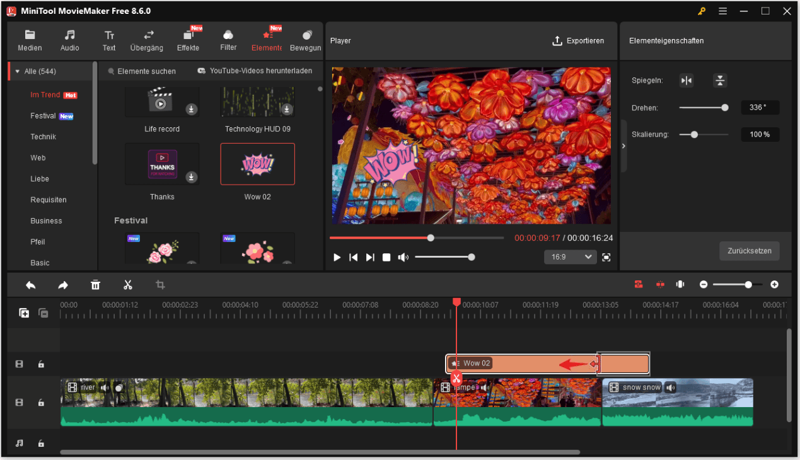Expand the Elementeigenschaften side panel arrow

pyautogui.click(x=623, y=145)
